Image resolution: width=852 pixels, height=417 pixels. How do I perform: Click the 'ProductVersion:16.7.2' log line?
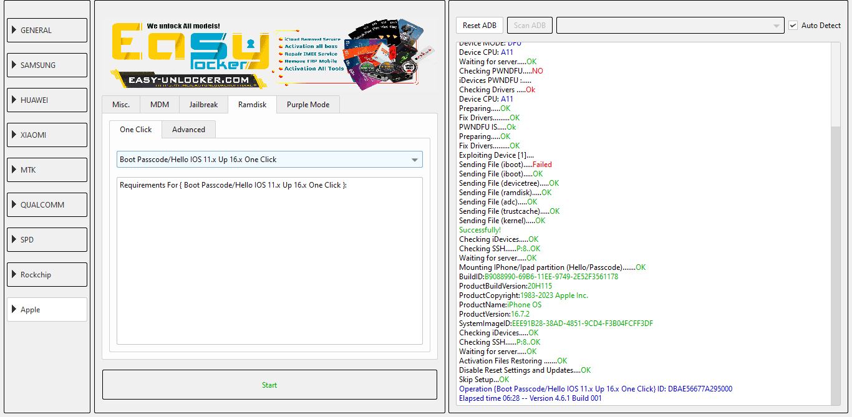494,314
